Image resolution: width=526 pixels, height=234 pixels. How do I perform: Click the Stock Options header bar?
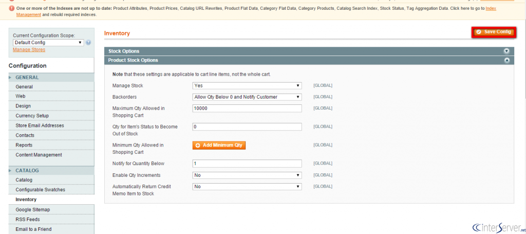309,51
